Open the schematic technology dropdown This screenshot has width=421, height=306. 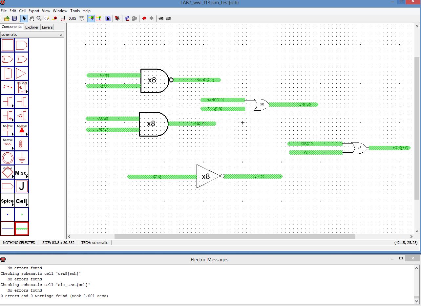pyautogui.click(x=32, y=34)
